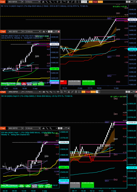Open the indicators icon in MES Renko toolbar
This screenshot has height=192, width=137.
[x=72, y=2]
